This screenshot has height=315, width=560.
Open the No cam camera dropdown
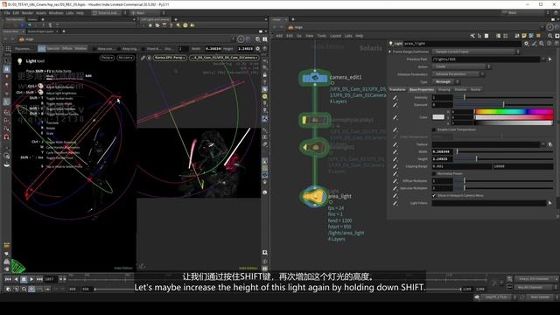pos(126,58)
